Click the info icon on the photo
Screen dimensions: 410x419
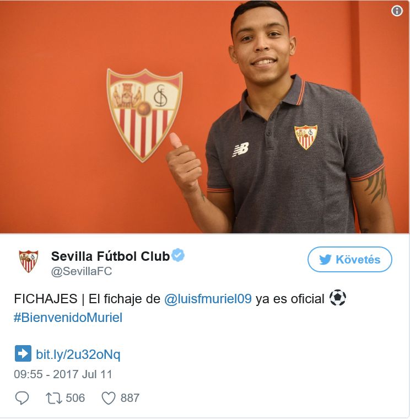pyautogui.click(x=397, y=11)
